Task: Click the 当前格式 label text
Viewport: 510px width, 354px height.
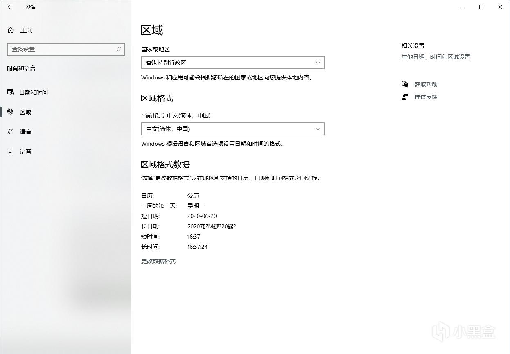Action: click(x=176, y=115)
